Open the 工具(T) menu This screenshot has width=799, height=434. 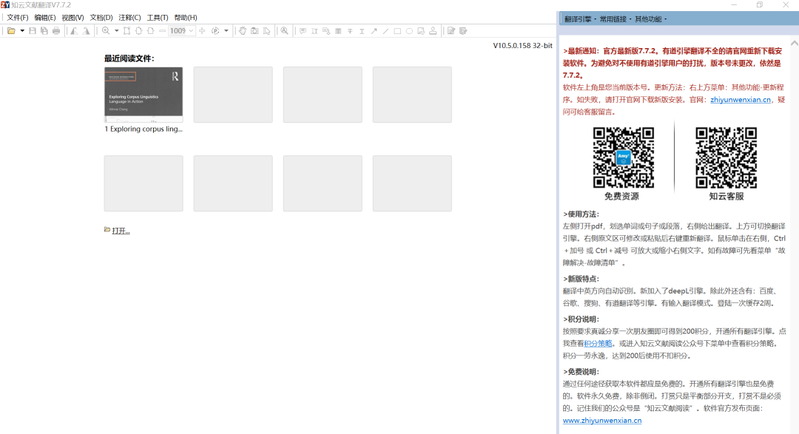[158, 17]
